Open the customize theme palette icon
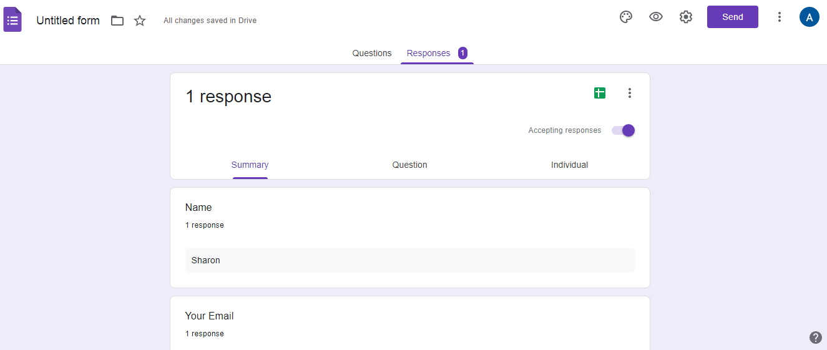827x350 pixels. point(625,17)
